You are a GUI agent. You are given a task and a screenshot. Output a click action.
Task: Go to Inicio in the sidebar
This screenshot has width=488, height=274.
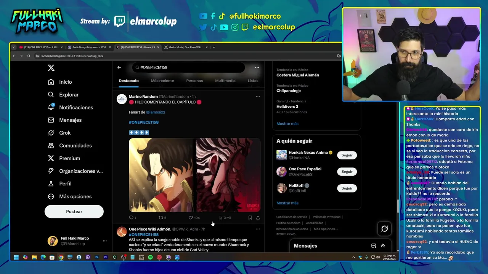tap(60, 82)
